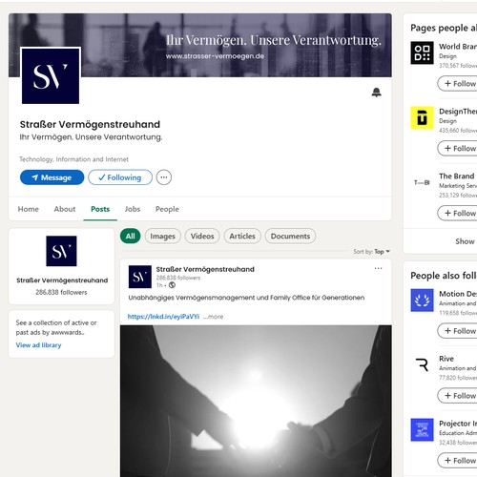Screen dimensions: 477x477
Task: Filter posts by Videos
Action: [x=202, y=237]
